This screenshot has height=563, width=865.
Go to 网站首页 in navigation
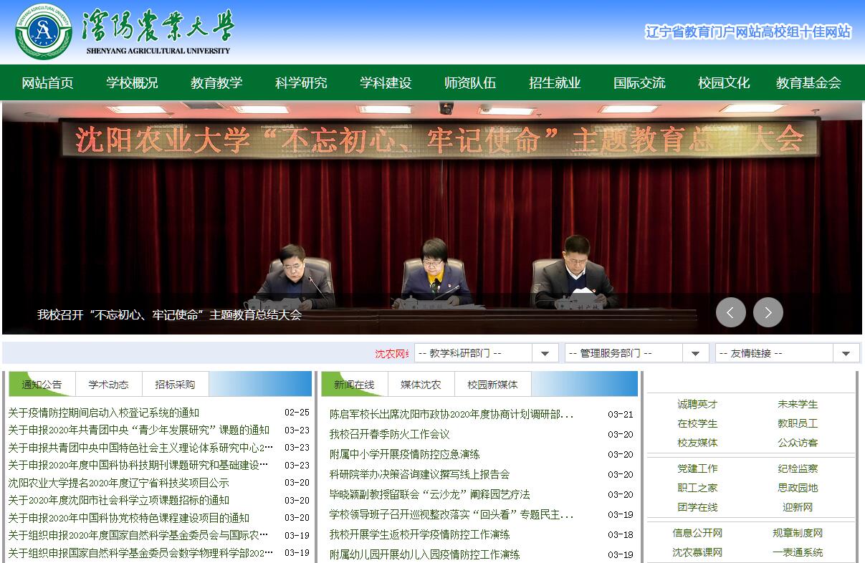[47, 83]
